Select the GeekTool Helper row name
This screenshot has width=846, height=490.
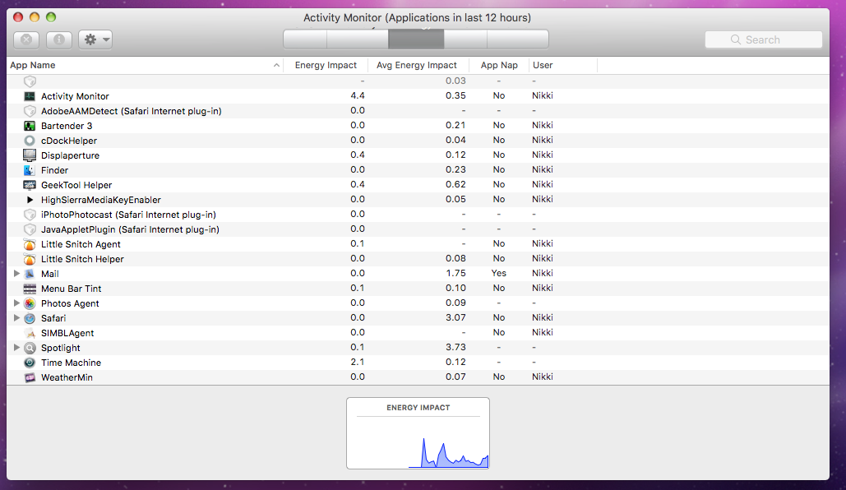coord(76,185)
